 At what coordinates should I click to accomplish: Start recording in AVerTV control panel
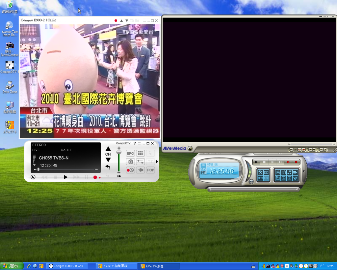pyautogui.click(x=296, y=162)
